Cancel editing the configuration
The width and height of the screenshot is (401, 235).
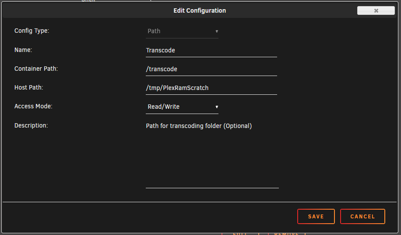(x=362, y=216)
